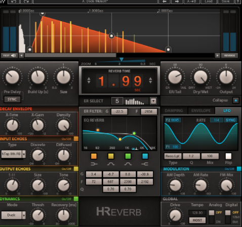Toggle the Flip checkbox in LFO
Viewport: 242px width, 227px height.
click(228, 156)
